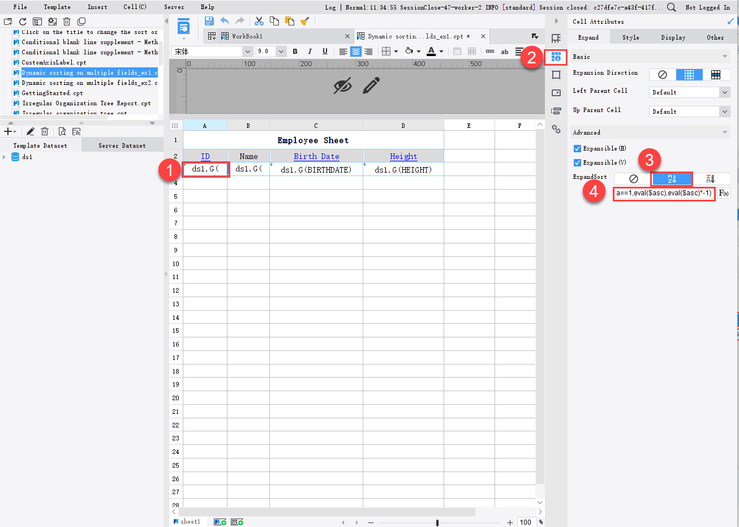Underline the cell text
This screenshot has width=739, height=527.
[325, 52]
